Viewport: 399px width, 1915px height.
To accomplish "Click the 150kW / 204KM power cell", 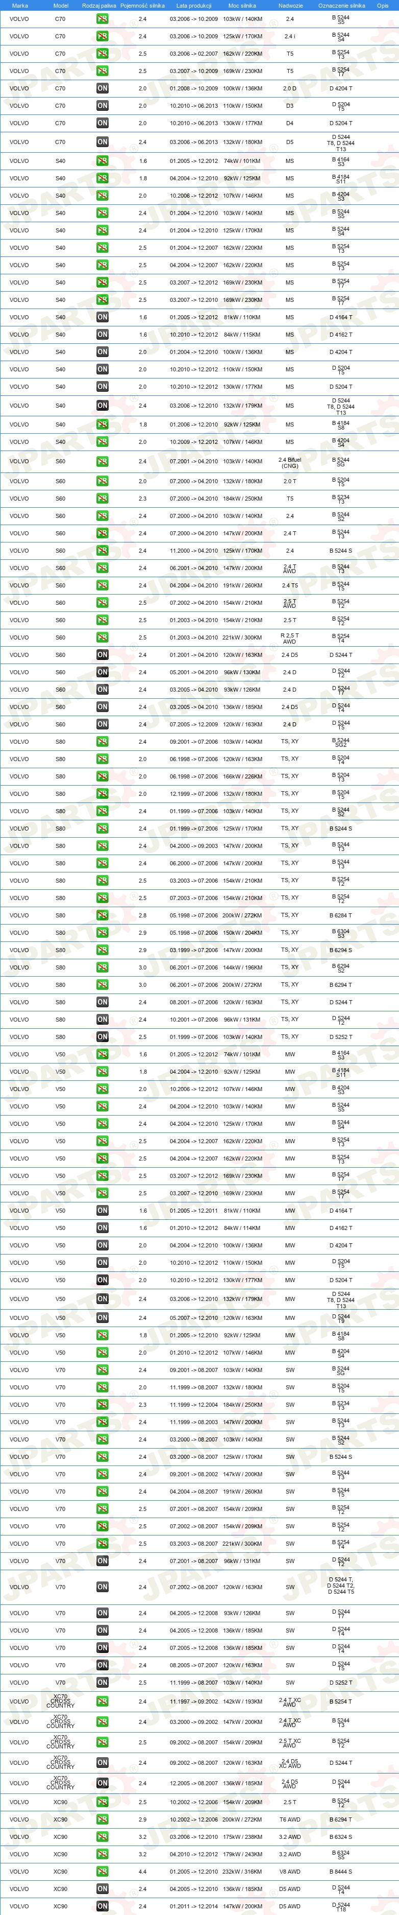I will (242, 933).
